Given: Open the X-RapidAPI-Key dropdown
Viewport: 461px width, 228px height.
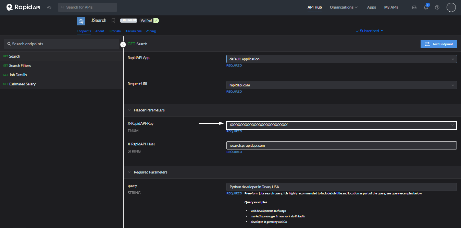Looking at the screenshot, I should [341, 125].
